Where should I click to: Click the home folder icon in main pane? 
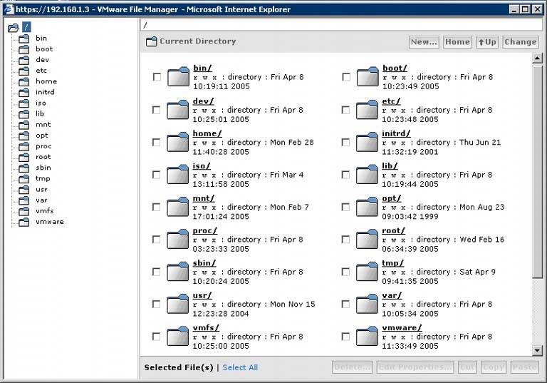pos(177,142)
